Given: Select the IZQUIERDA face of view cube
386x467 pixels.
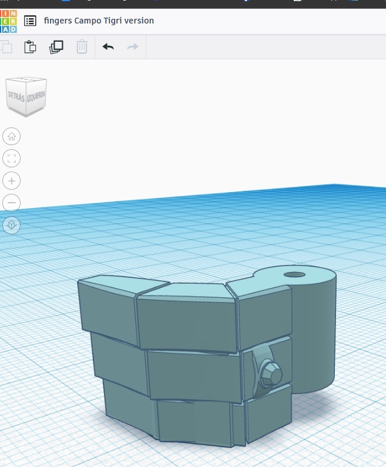Looking at the screenshot, I should coord(36,96).
